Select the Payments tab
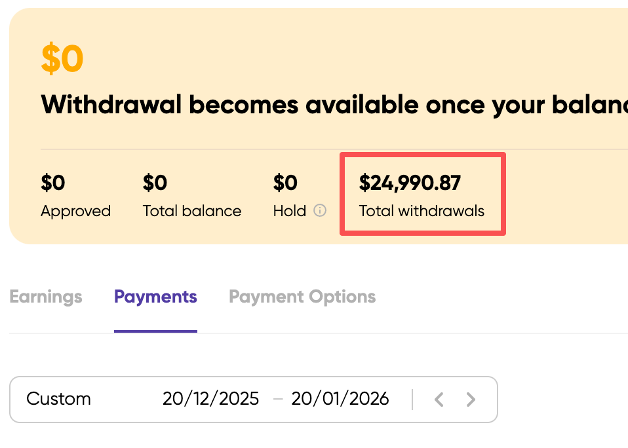Screen dimensions: 628x448 [x=155, y=297]
